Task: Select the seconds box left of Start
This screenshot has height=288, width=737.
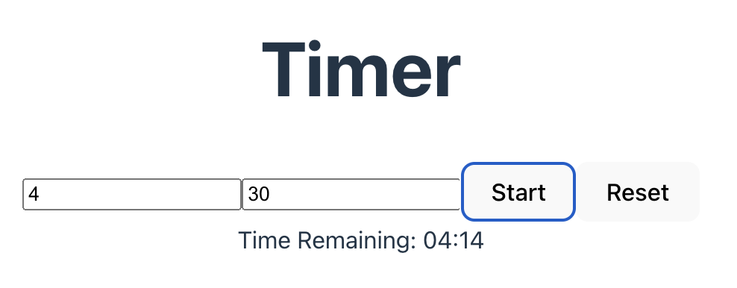Action: 351,194
